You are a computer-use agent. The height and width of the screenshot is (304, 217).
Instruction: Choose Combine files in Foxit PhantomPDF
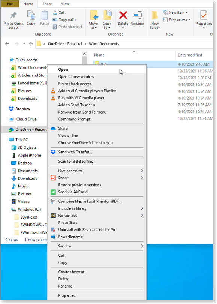click(x=97, y=201)
